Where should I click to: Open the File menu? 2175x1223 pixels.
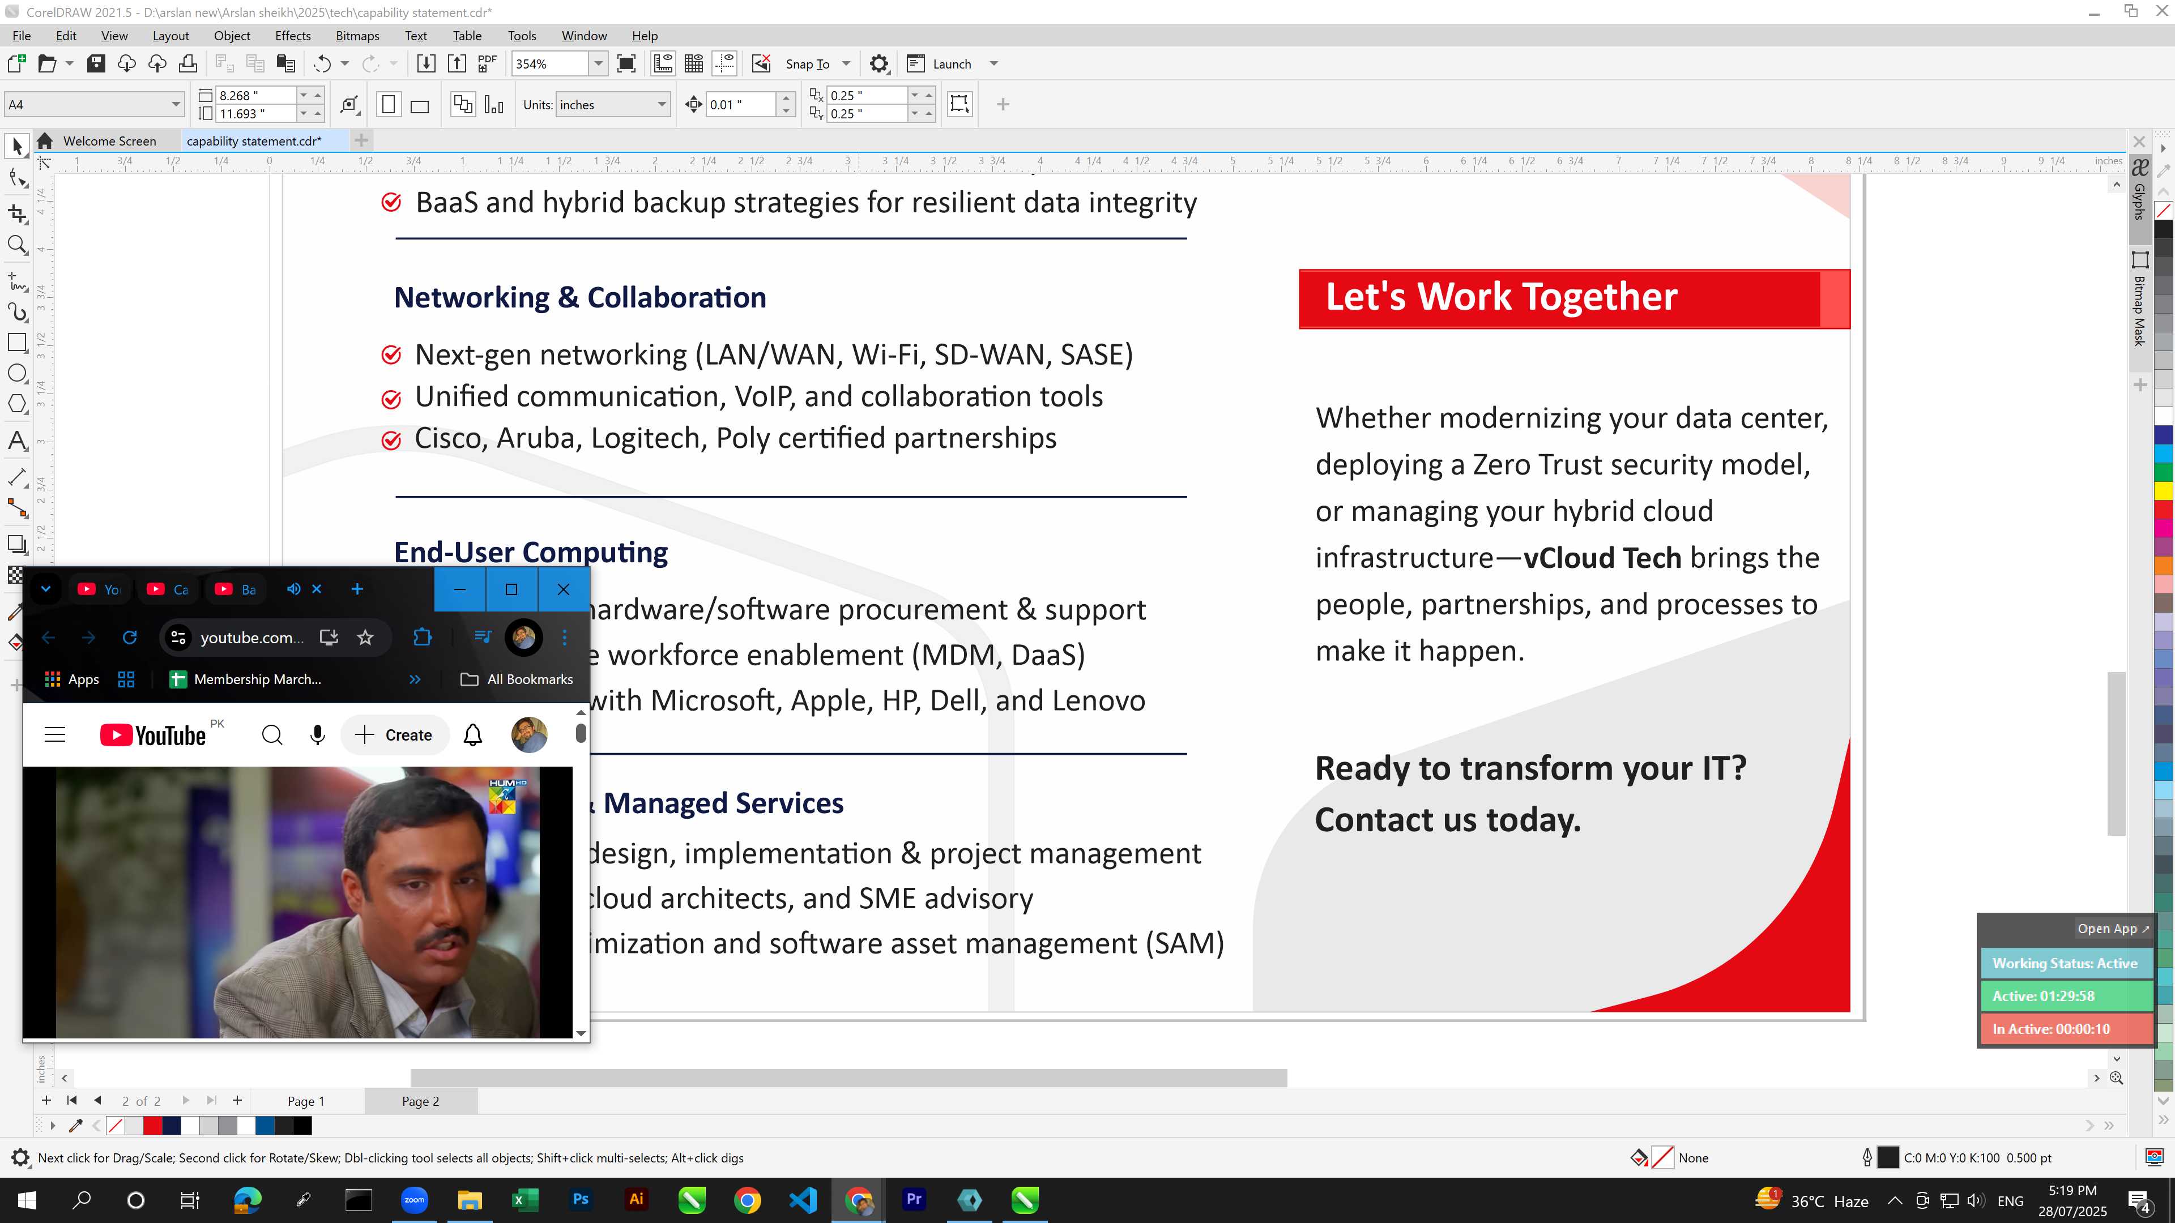(x=21, y=36)
